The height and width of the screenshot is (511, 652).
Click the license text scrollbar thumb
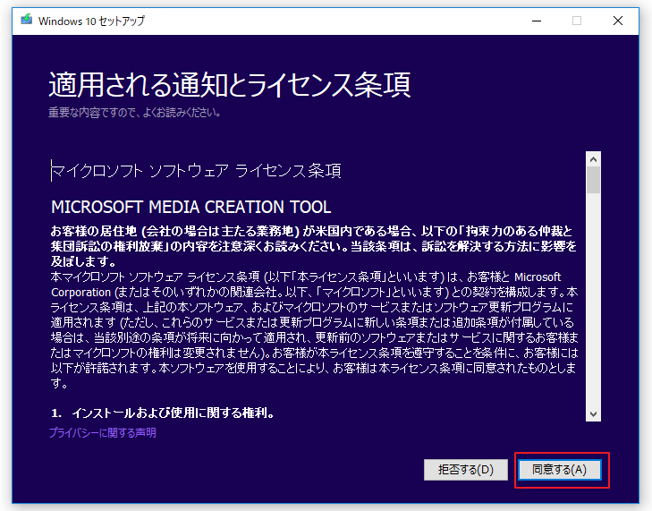pos(593,180)
